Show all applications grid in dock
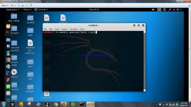The image size is (191, 107). [x=8, y=100]
